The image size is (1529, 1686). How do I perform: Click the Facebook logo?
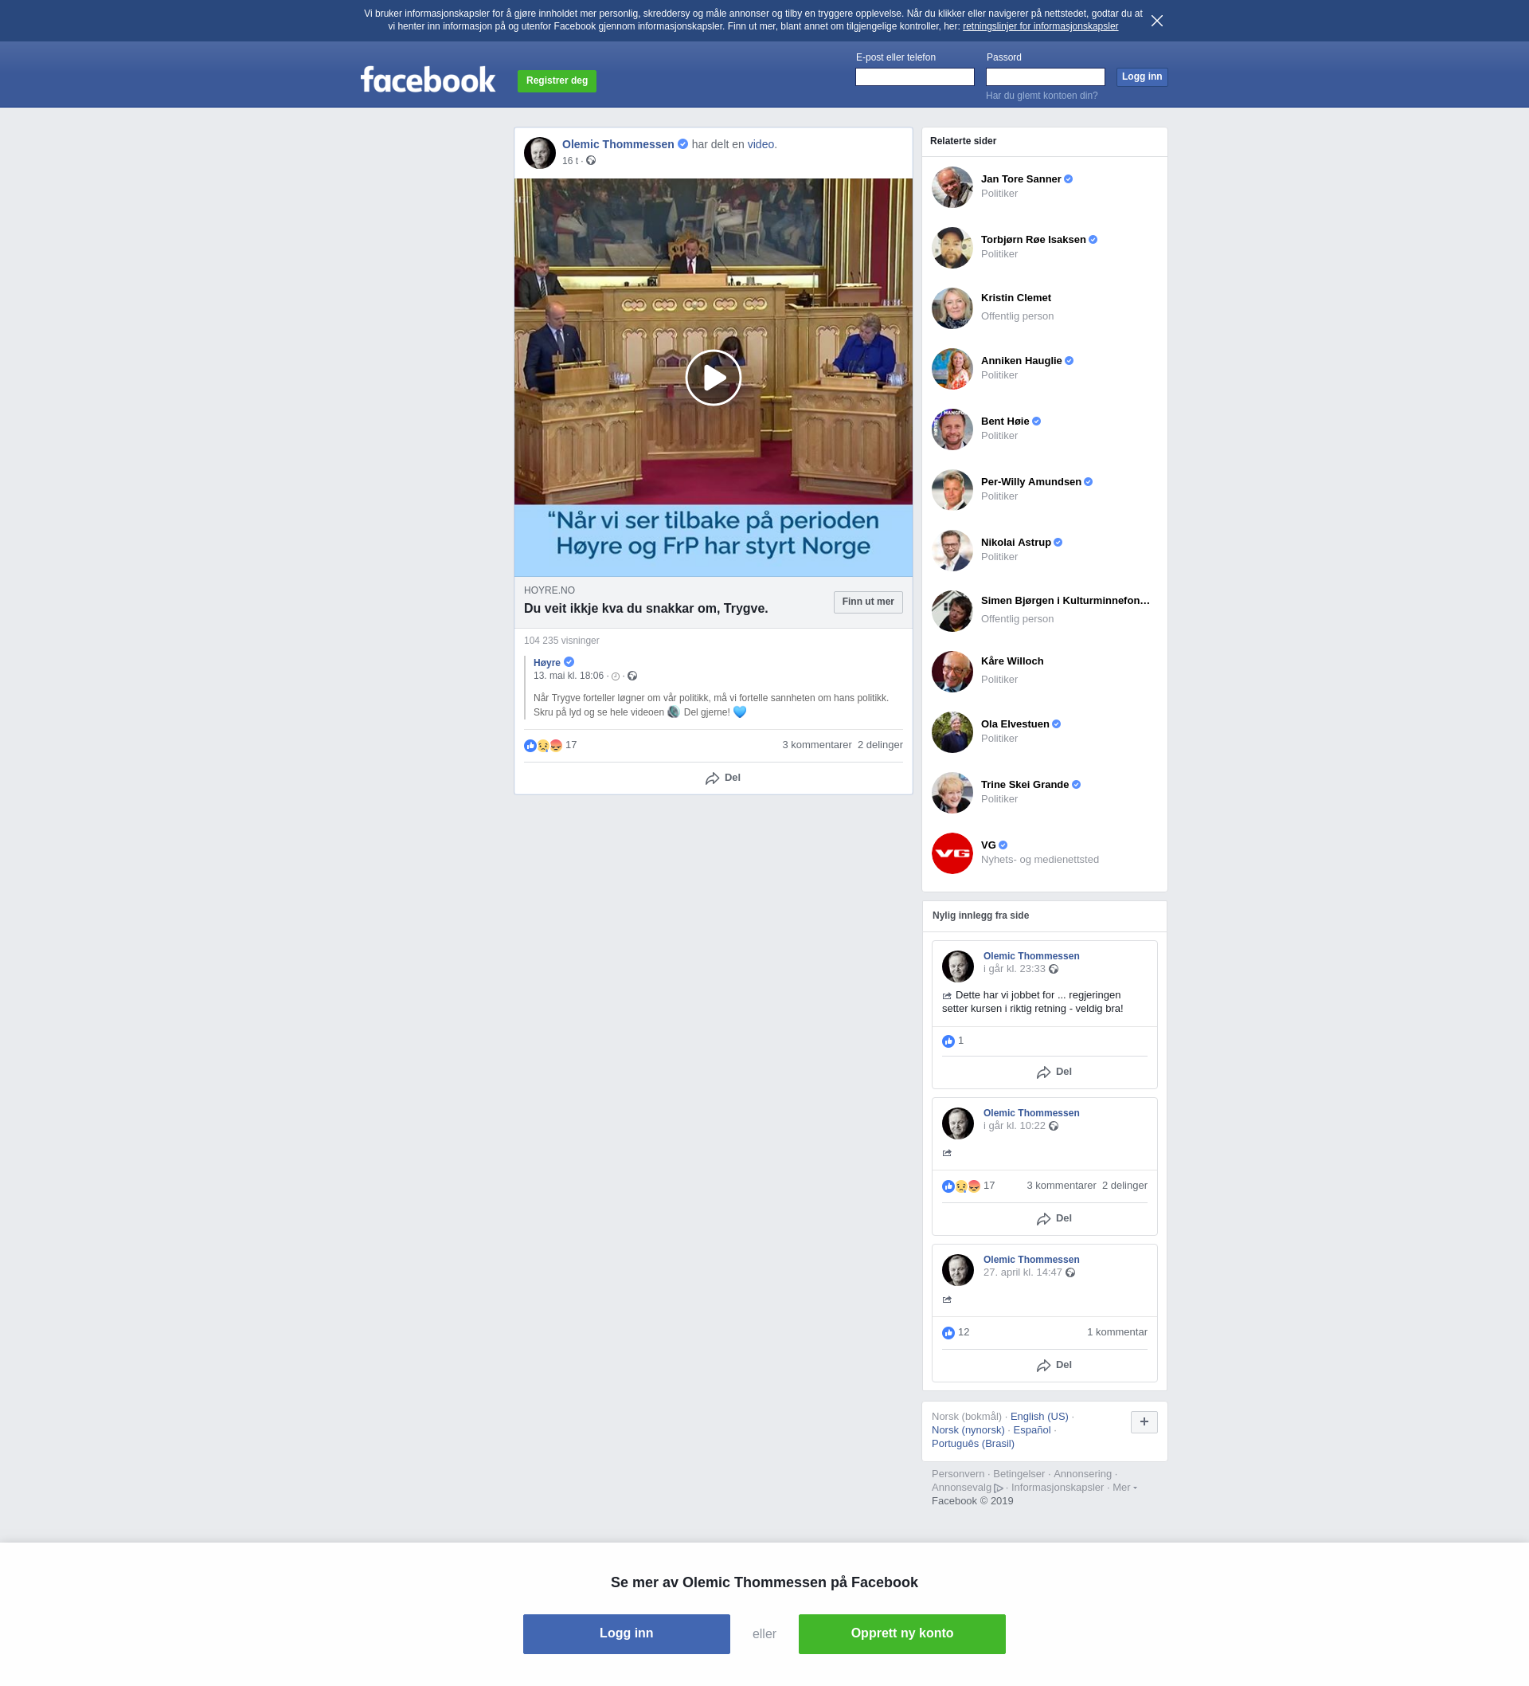[x=427, y=80]
